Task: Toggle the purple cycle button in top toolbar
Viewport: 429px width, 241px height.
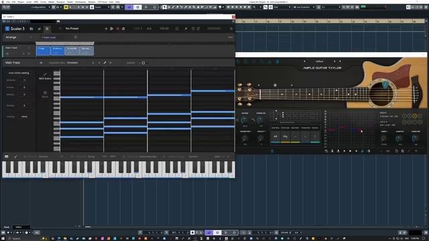Action: tap(129, 7)
